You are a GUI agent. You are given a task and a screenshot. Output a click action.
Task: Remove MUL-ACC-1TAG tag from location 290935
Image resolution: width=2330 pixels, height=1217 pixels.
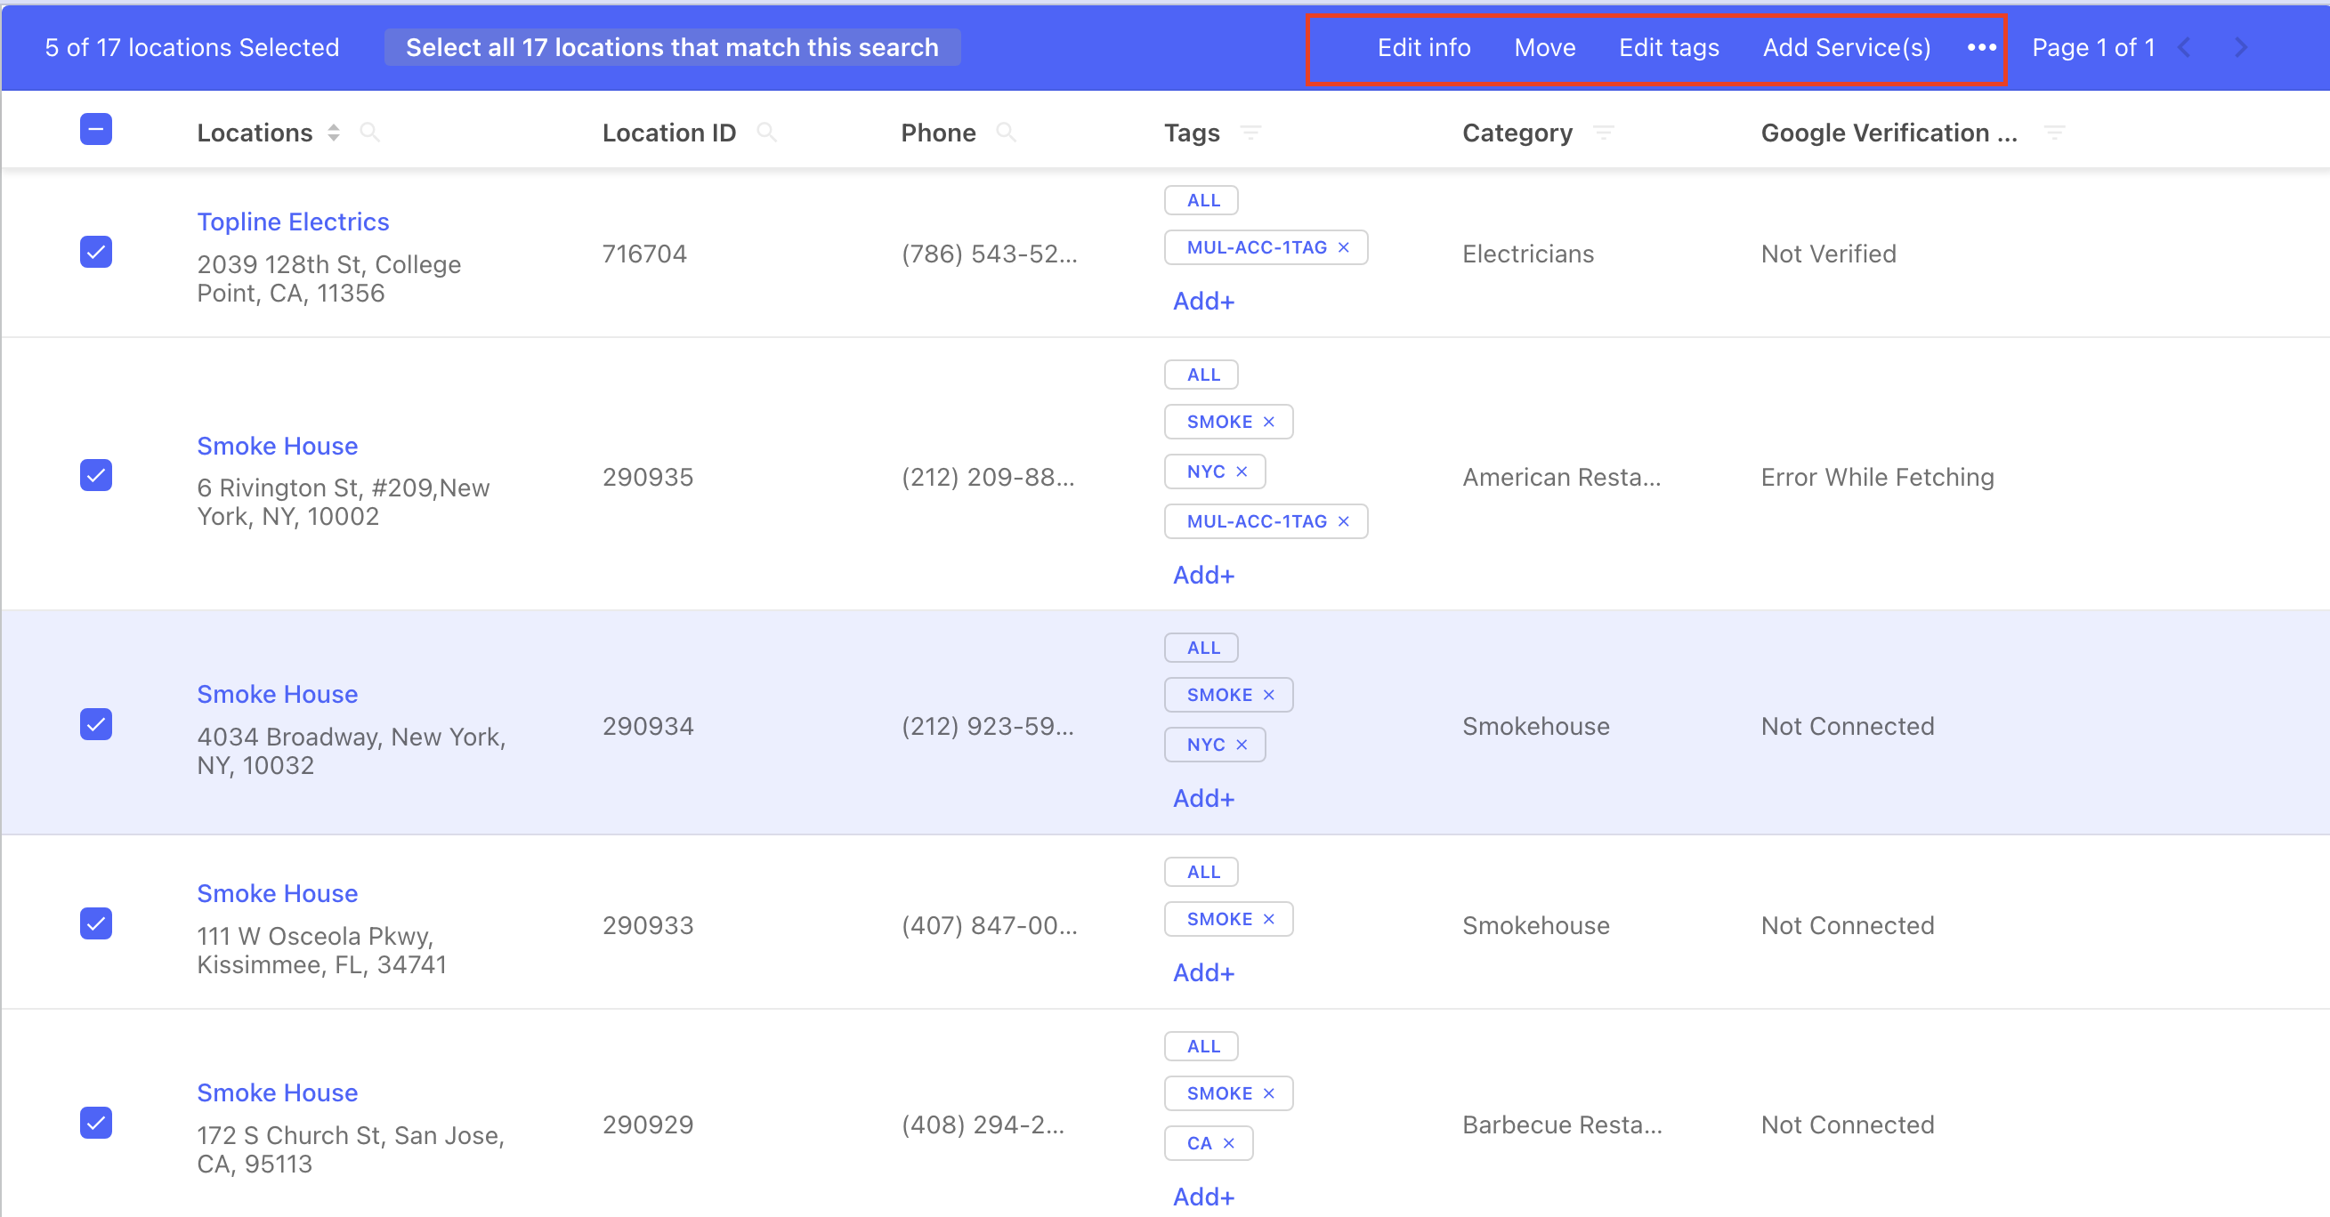pyautogui.click(x=1344, y=521)
